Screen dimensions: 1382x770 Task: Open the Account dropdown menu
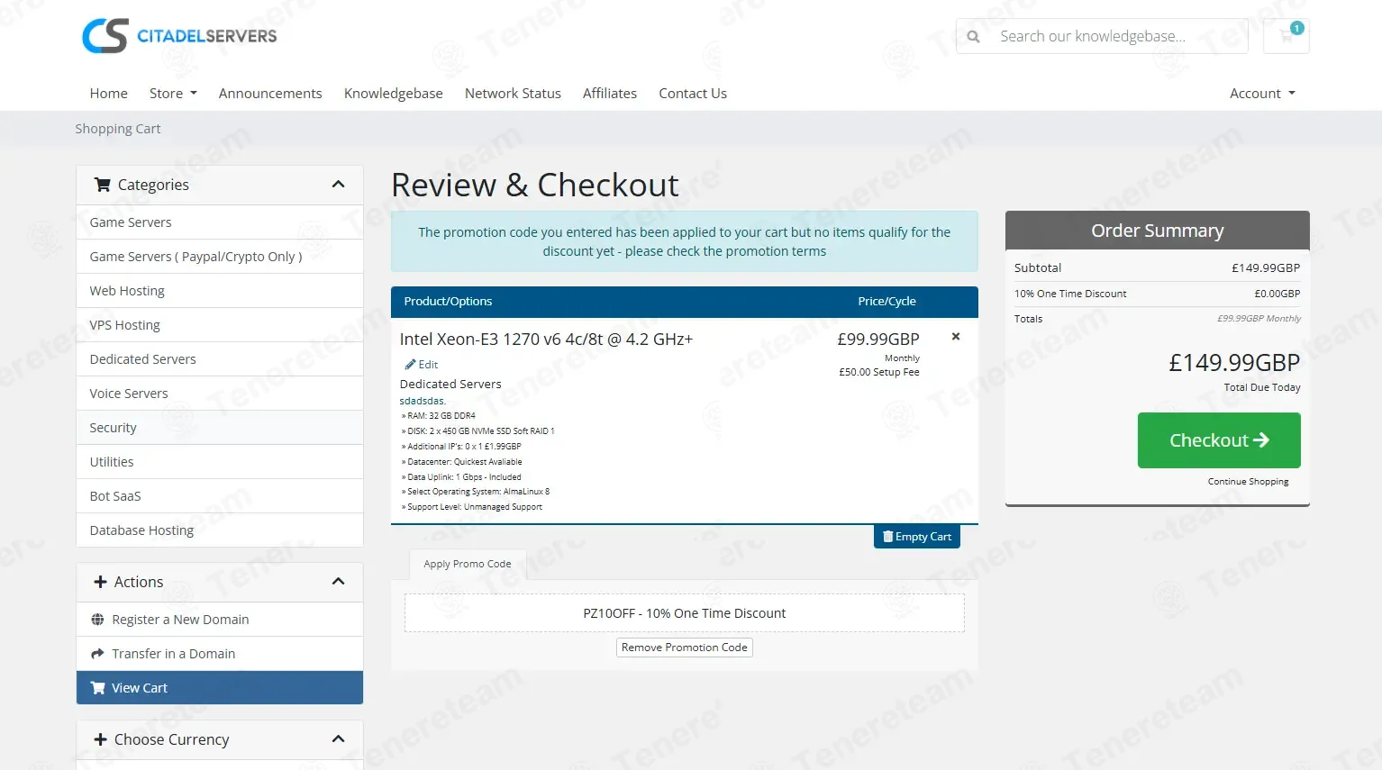pyautogui.click(x=1262, y=94)
